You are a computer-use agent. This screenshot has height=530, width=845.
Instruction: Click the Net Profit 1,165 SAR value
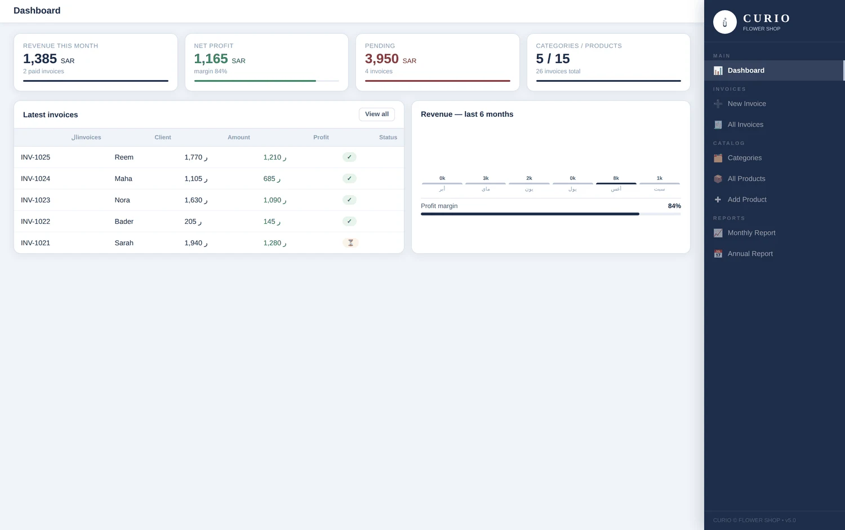click(x=220, y=59)
